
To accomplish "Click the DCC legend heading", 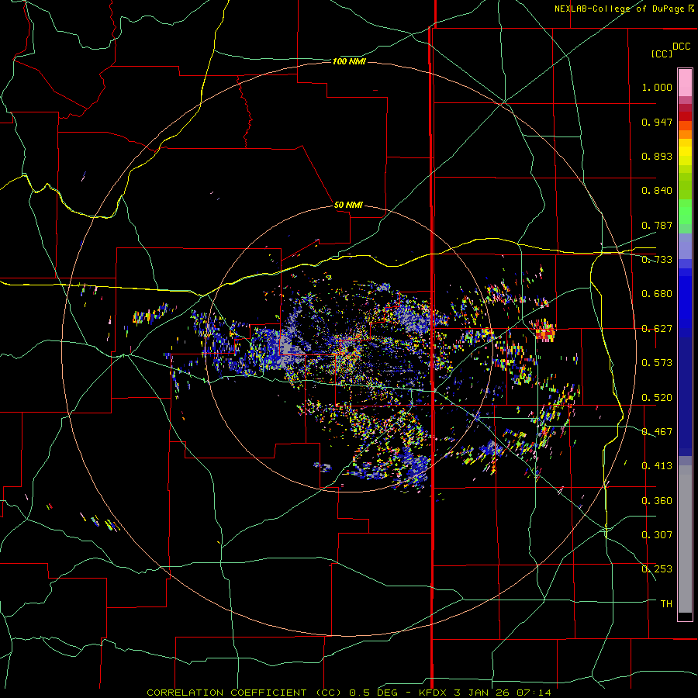I will point(682,47).
